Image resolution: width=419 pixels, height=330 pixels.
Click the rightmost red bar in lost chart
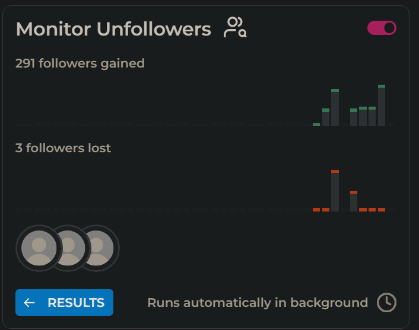tap(382, 210)
